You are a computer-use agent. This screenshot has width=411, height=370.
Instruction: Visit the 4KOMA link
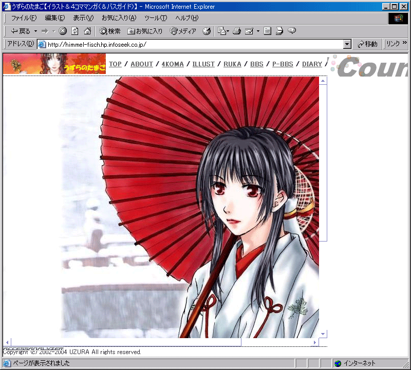[173, 64]
